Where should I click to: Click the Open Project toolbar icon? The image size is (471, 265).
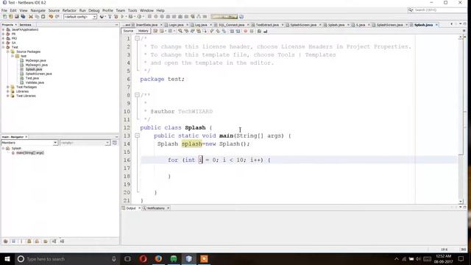pos(17,16)
